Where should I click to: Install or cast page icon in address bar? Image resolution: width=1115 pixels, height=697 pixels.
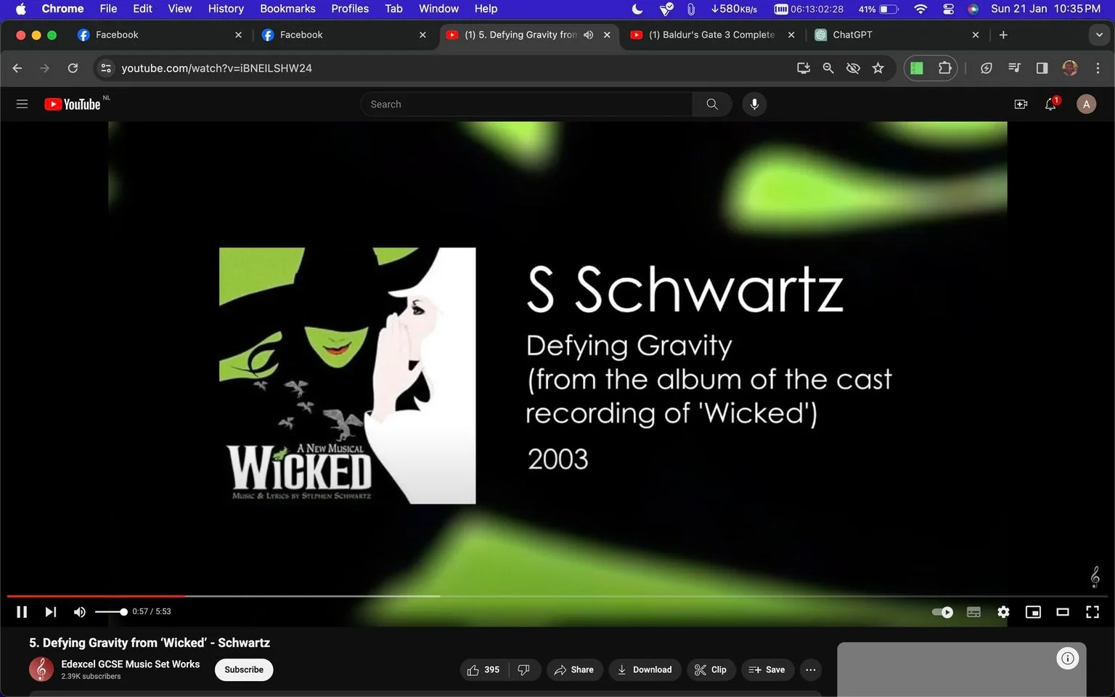[803, 68]
